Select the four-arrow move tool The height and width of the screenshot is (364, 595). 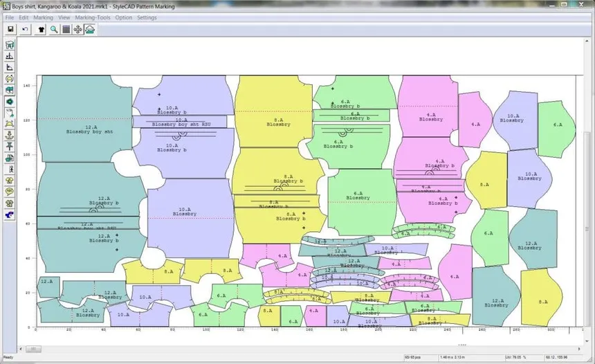click(x=78, y=30)
